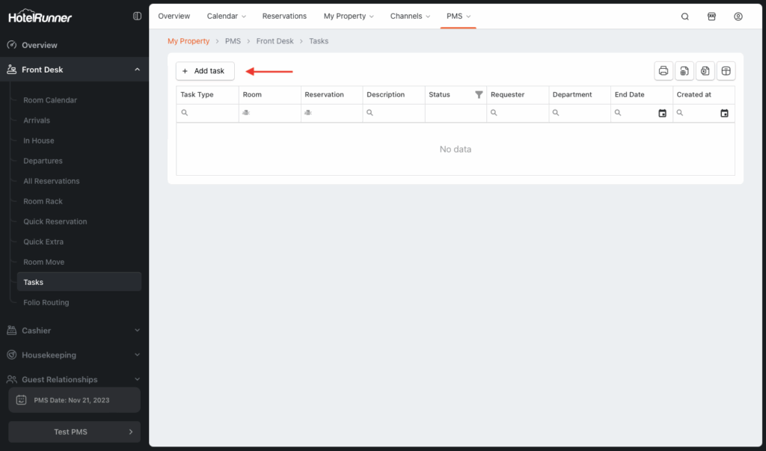Expand the Housekeeping section
The image size is (766, 451).
click(137, 355)
